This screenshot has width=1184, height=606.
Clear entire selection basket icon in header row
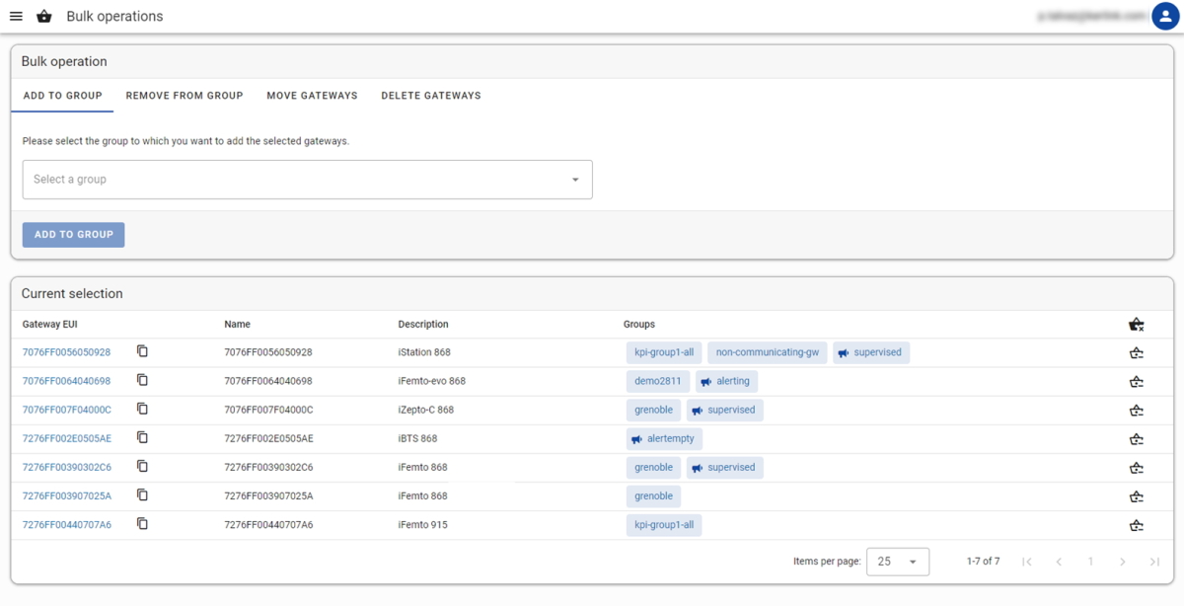[1136, 324]
